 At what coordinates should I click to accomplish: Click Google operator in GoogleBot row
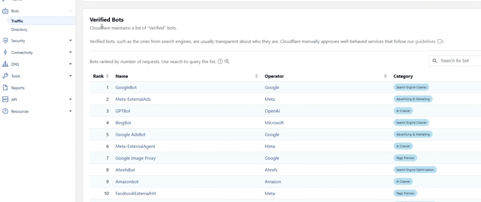tap(272, 88)
